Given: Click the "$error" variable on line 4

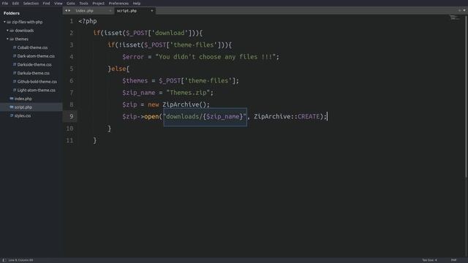Looking at the screenshot, I should click(133, 57).
